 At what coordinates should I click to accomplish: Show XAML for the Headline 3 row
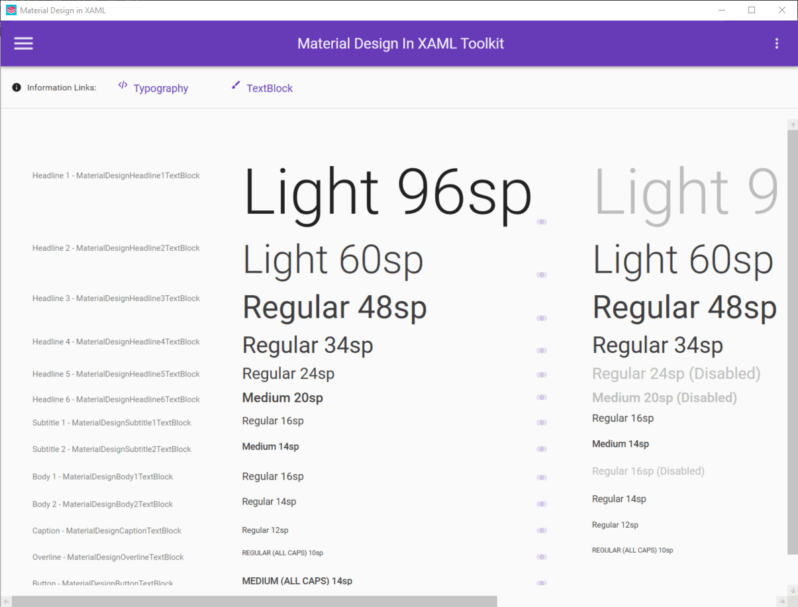point(542,318)
